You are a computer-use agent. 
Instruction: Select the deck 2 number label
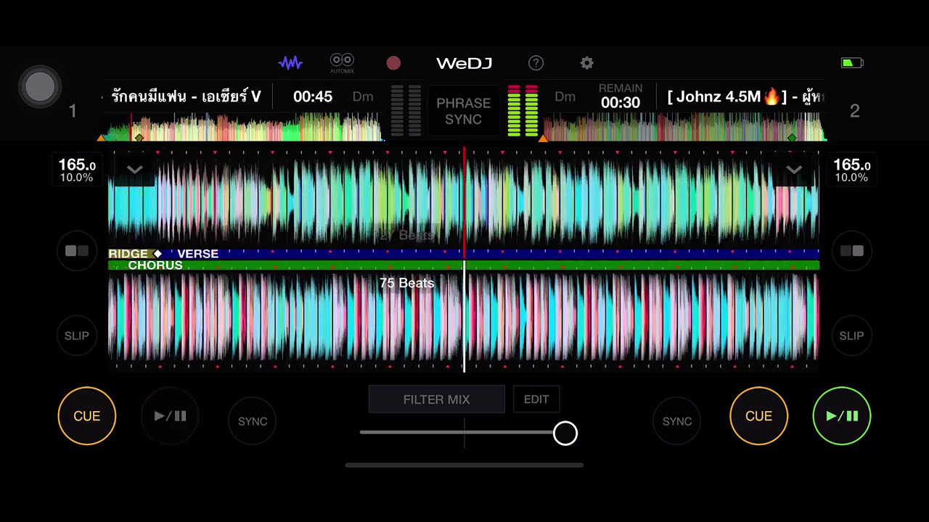tap(854, 111)
